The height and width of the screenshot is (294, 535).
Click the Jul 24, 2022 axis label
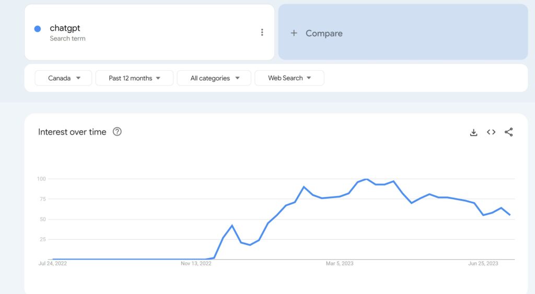point(53,263)
